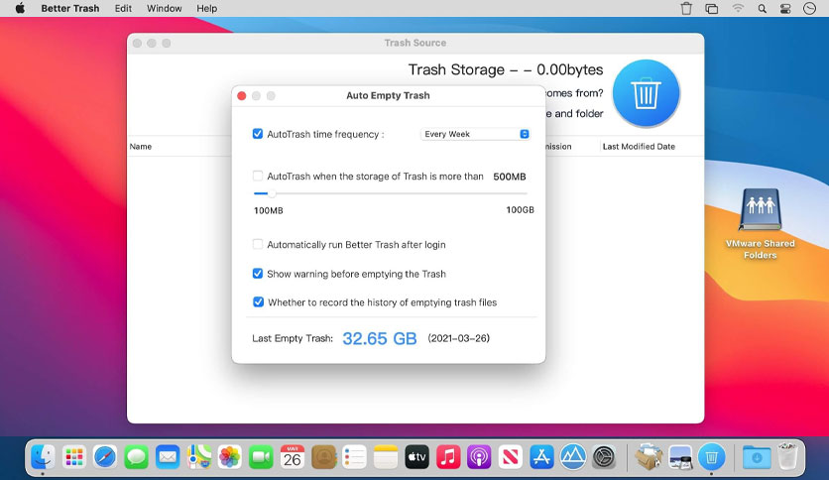
Task: Open the Wi-Fi status menu
Action: tap(738, 9)
